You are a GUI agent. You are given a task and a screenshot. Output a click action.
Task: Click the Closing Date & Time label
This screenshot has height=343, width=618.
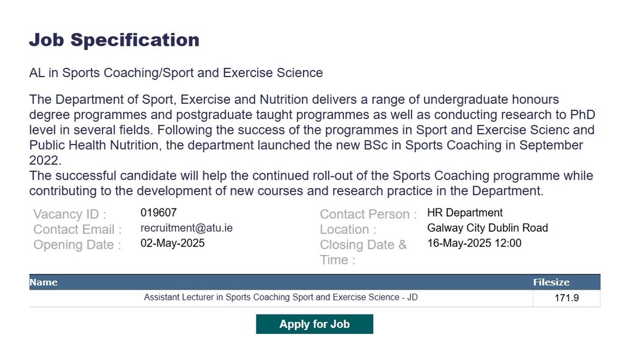[363, 252]
